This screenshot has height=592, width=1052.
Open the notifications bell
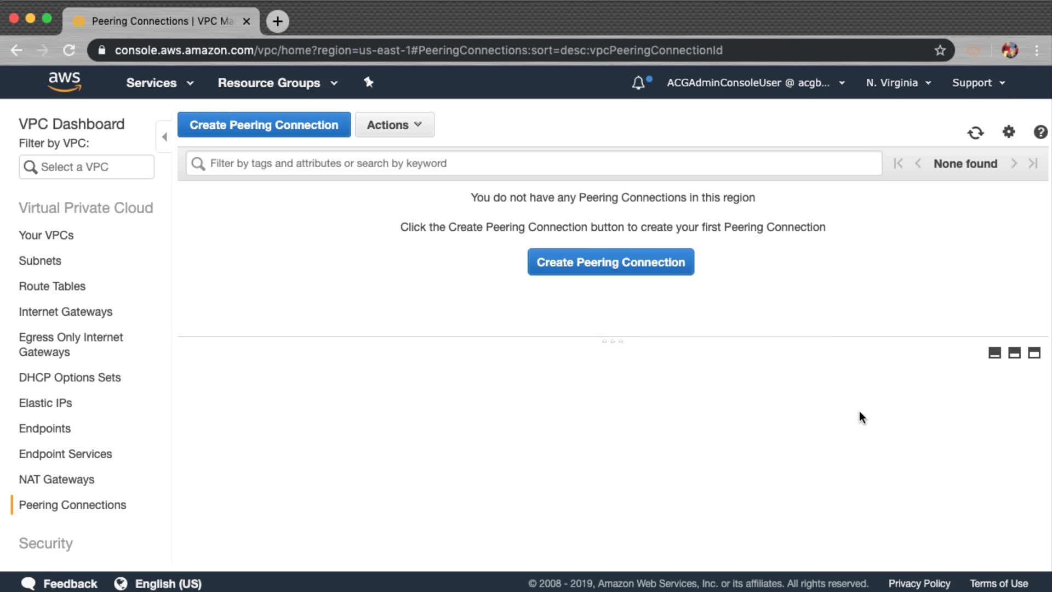point(638,83)
